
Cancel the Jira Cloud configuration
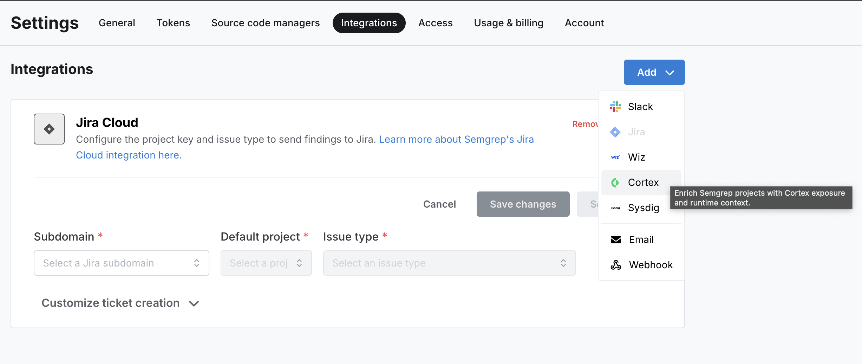[x=439, y=204]
